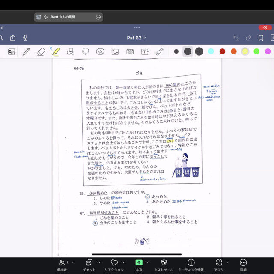Open the shapes tool
Viewport: 274px width, 274px height.
tap(71, 52)
